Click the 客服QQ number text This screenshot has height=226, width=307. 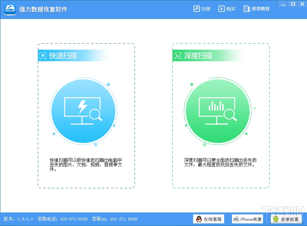tap(115, 219)
